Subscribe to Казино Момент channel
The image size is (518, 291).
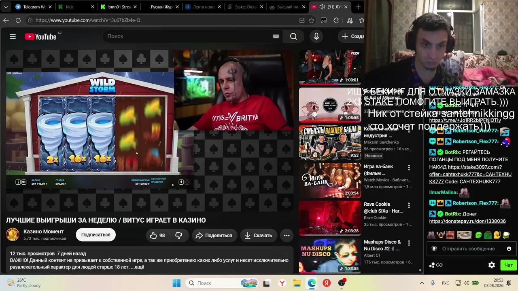click(96, 235)
